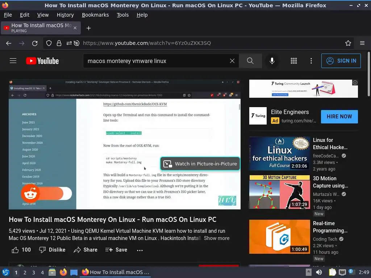
Task: Share the video using the Share button
Action: pyautogui.click(x=86, y=250)
